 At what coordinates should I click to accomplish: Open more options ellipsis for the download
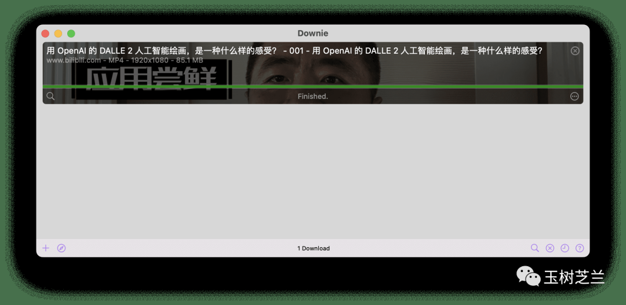(x=574, y=97)
